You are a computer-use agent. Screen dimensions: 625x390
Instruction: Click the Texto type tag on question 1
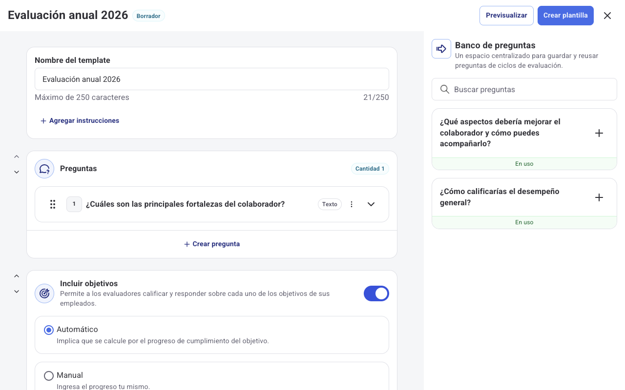(330, 204)
